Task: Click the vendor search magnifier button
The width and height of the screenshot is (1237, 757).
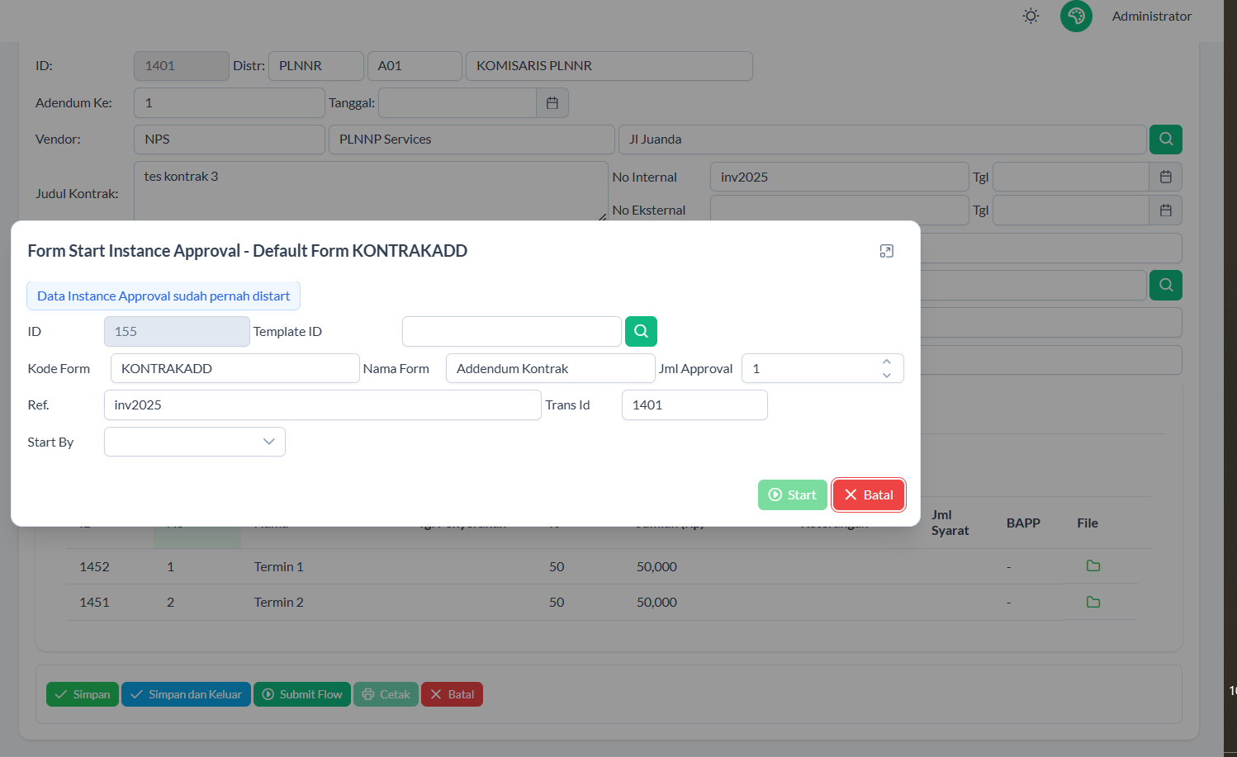Action: 1165,140
